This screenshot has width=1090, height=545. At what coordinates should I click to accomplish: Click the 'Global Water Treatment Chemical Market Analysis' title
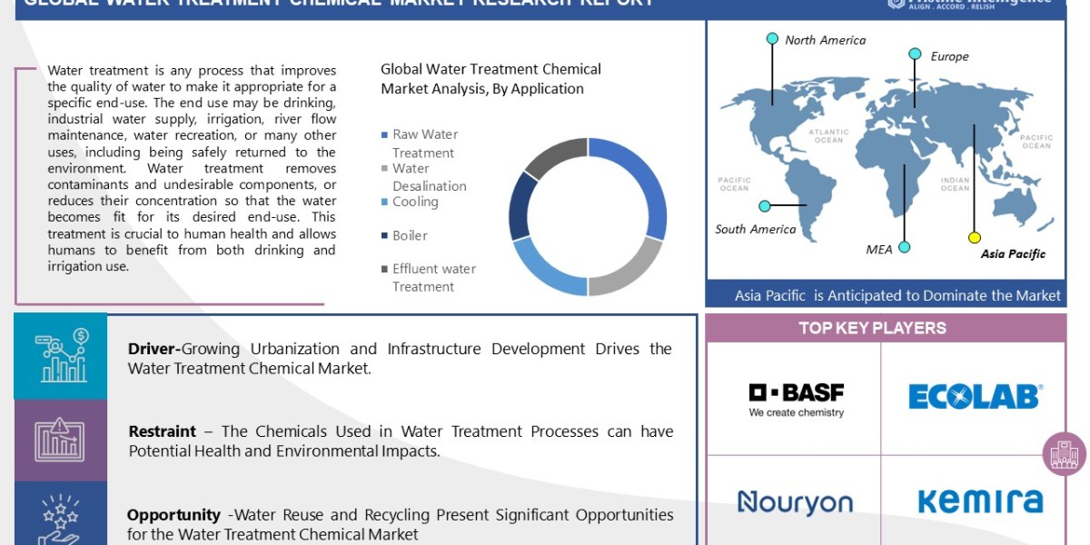(x=490, y=78)
